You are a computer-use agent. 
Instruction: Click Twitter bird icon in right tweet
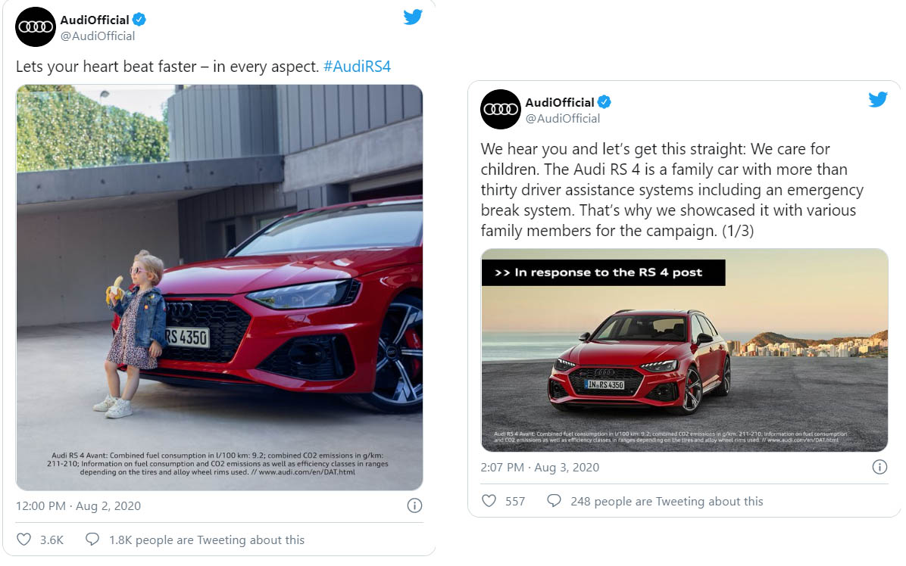tap(877, 99)
